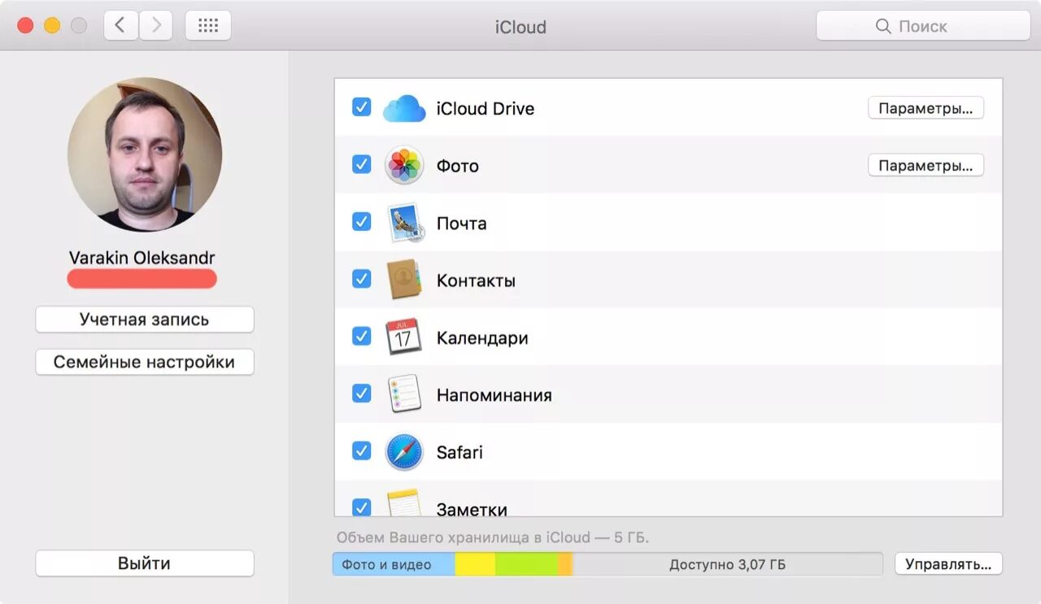Toggle the Почта checkbox

362,222
